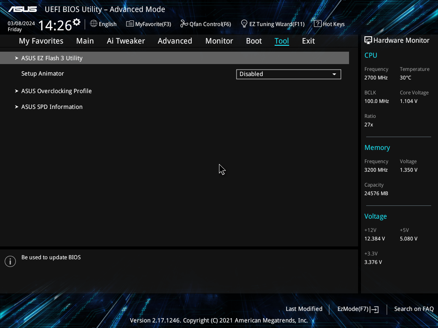This screenshot has height=328, width=438.
Task: Click the memory voltage value 1.350 V
Action: [408, 170]
